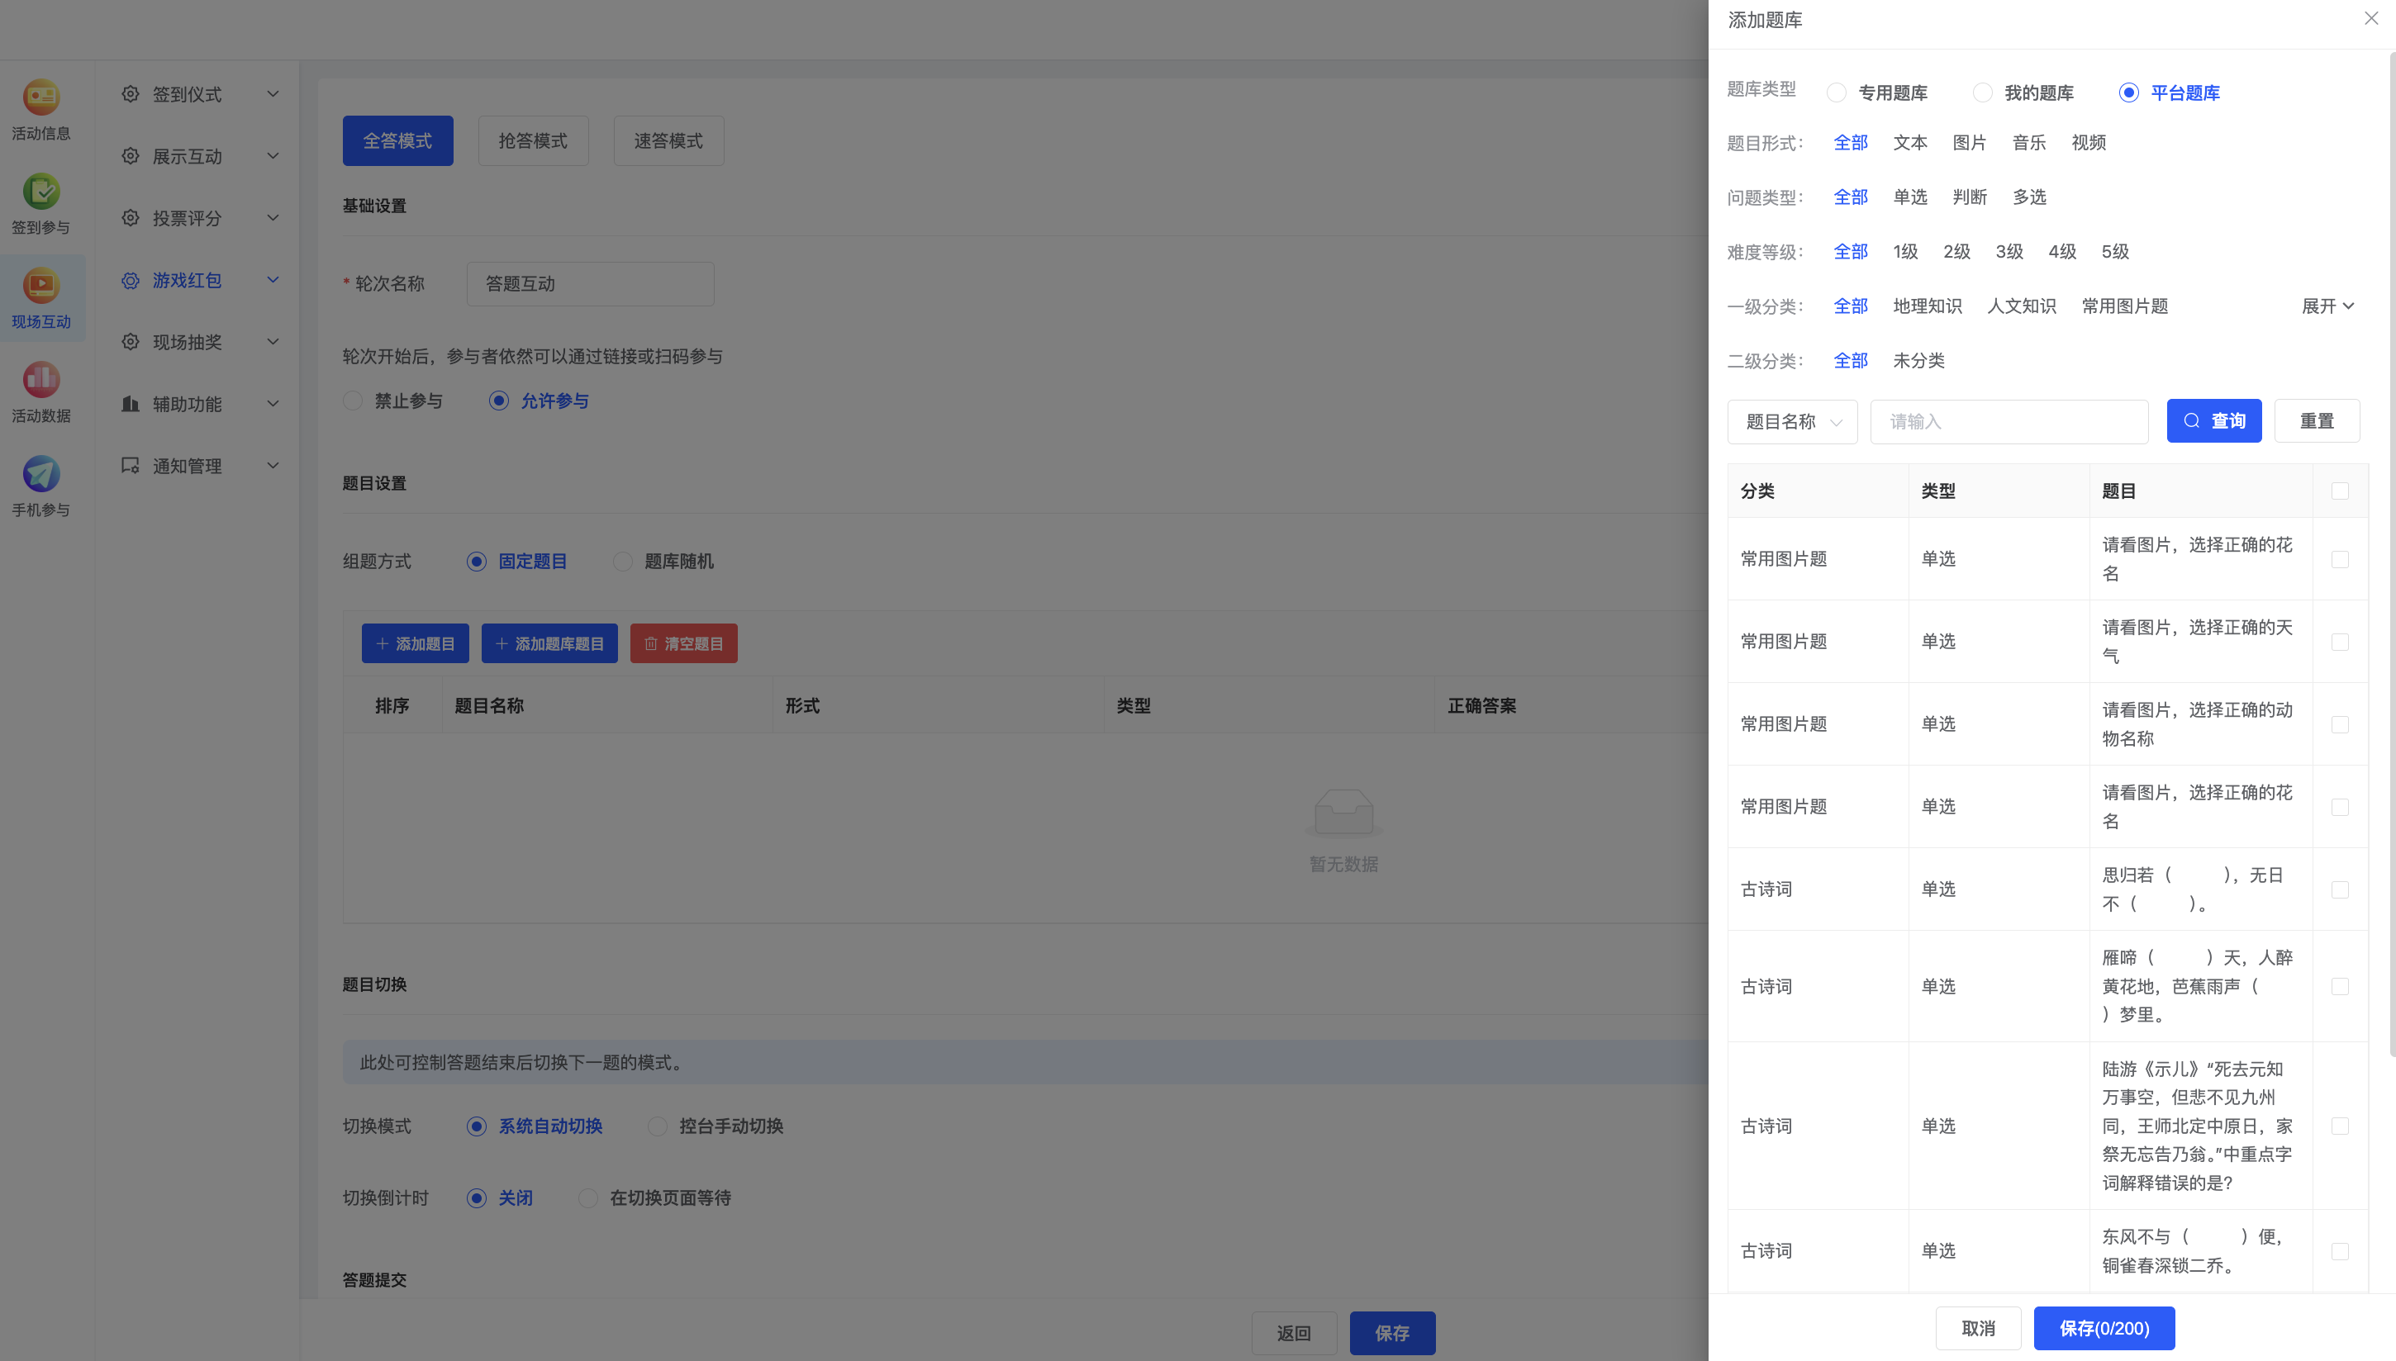Open the 题目名称 search-field dropdown

1792,421
